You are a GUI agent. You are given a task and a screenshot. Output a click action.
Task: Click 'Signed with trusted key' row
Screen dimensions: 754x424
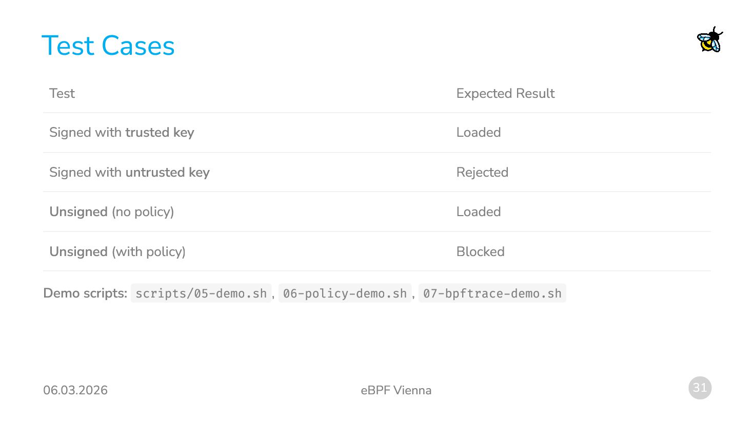(122, 133)
